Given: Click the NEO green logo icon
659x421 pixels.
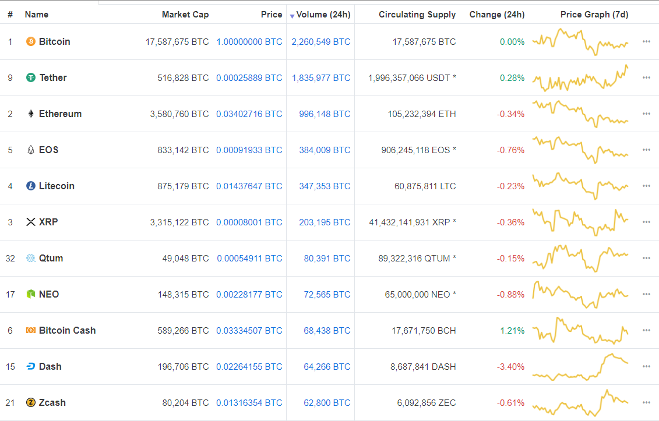Looking at the screenshot, I should 31,295.
